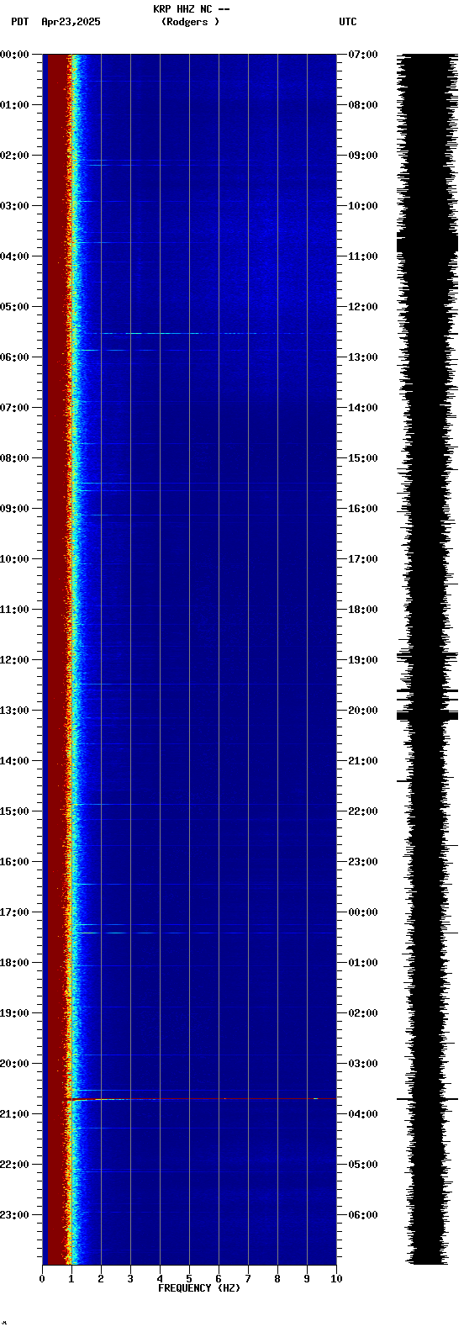Click the 22:00 UTC label on right axis
The height and width of the screenshot is (1332, 464).
[x=363, y=811]
